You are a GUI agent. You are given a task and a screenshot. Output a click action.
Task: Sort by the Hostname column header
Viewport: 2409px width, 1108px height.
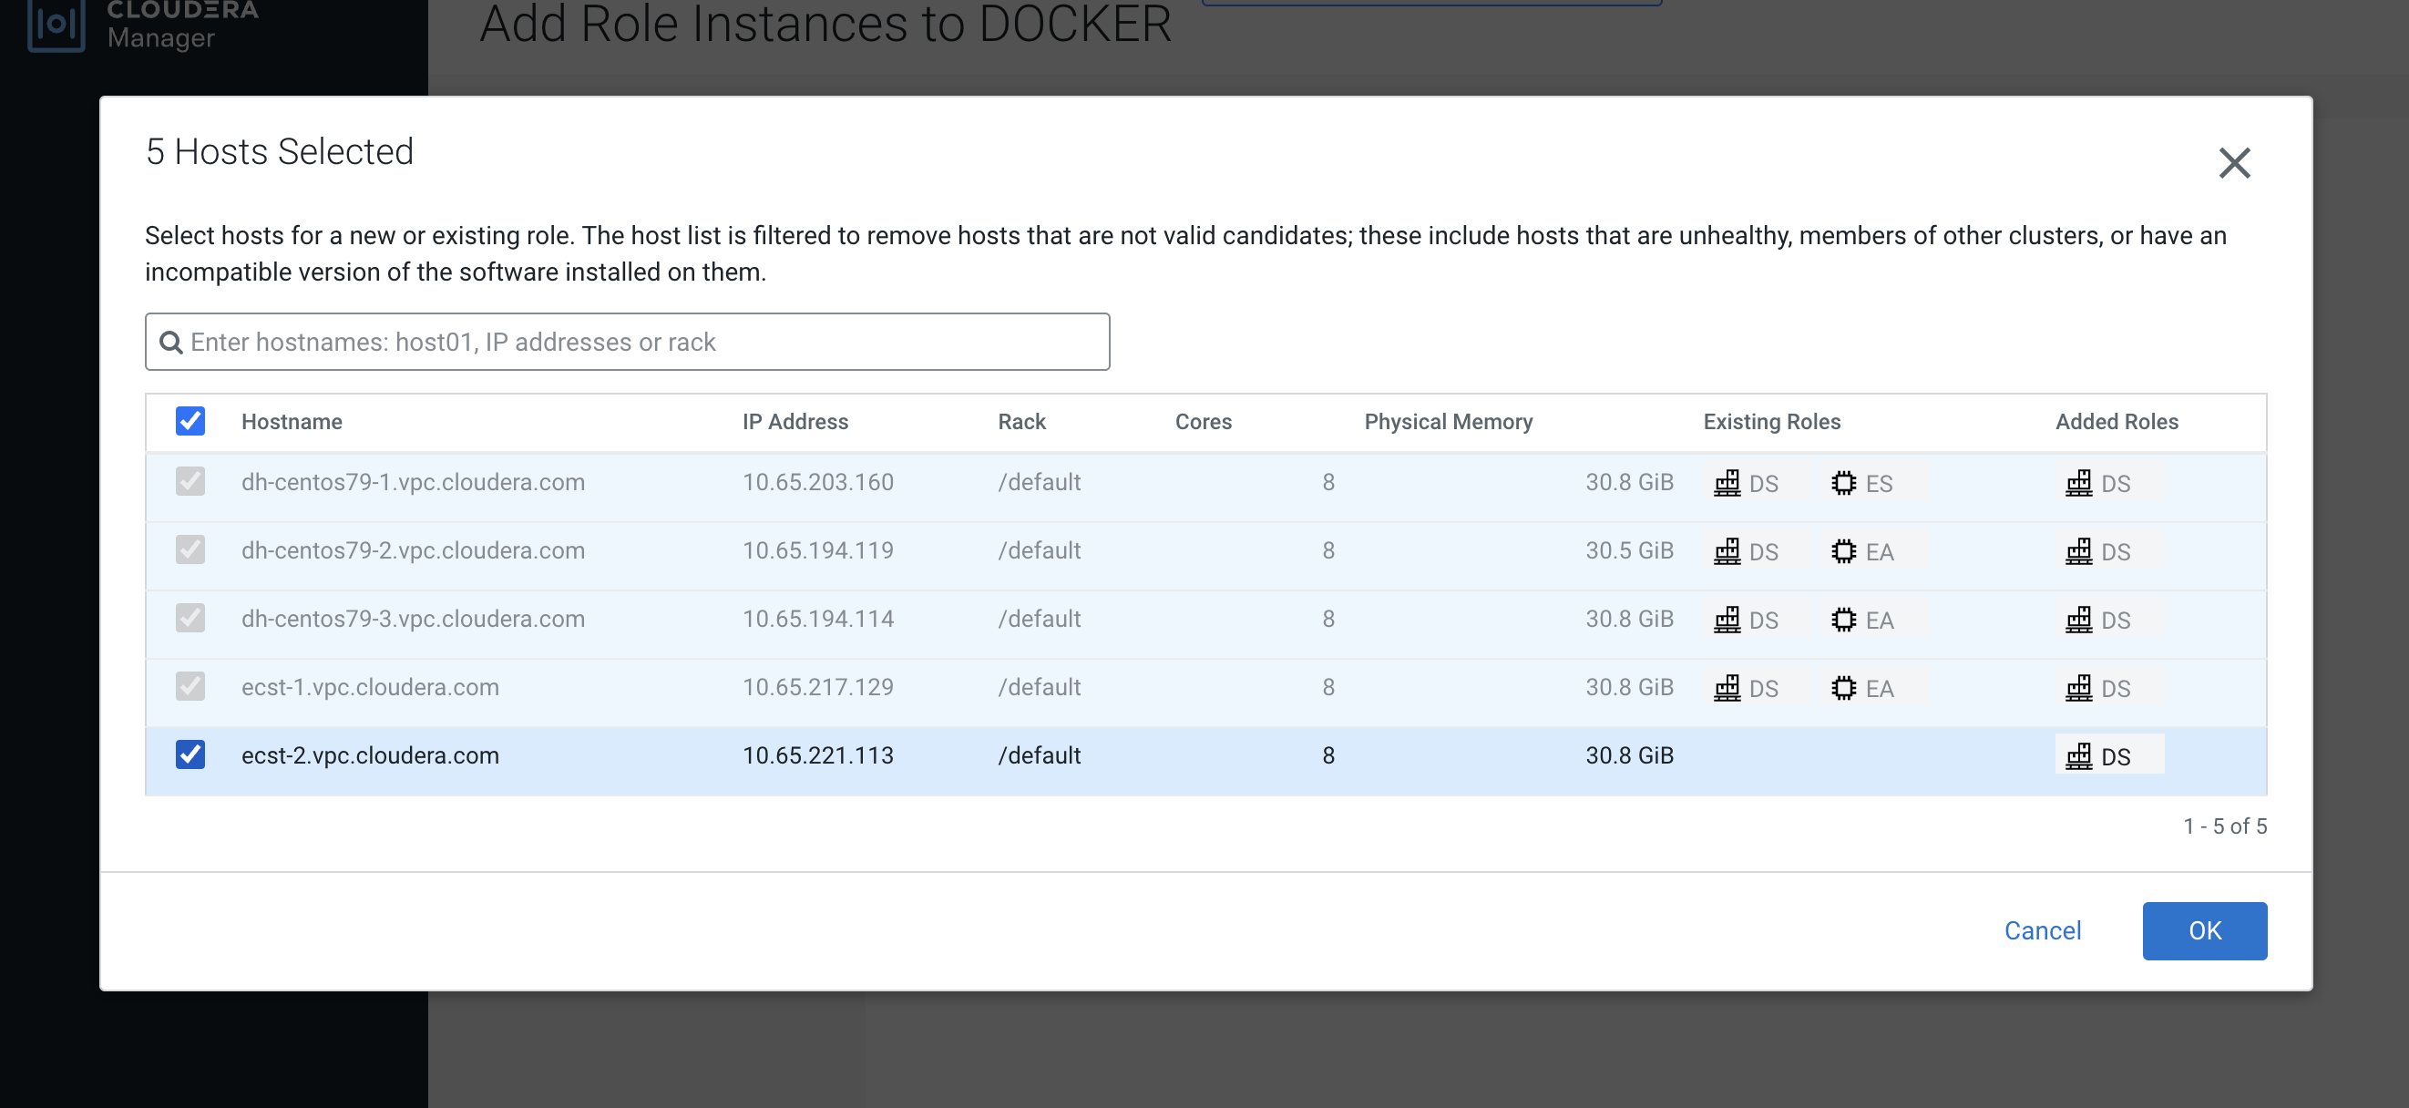tap(291, 422)
